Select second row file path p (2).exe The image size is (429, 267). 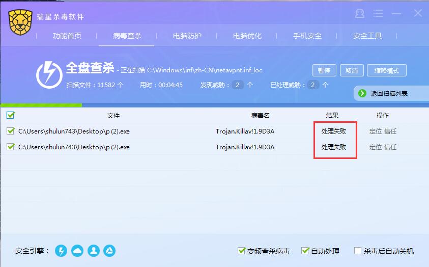(74, 147)
